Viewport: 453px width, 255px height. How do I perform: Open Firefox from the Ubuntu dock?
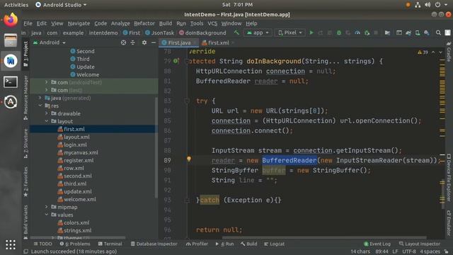coord(11,20)
